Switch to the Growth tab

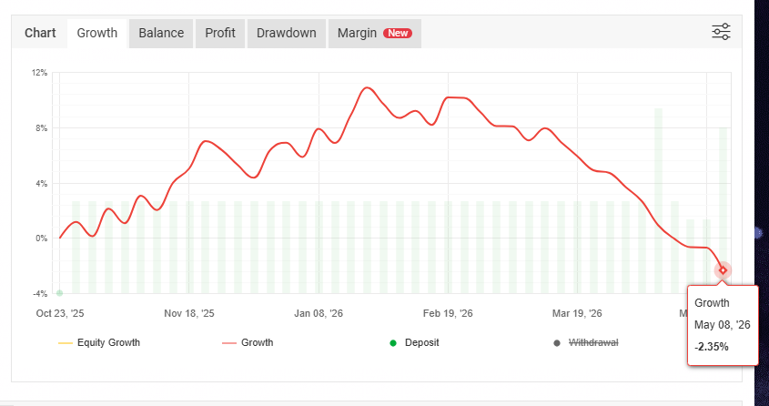pyautogui.click(x=97, y=34)
